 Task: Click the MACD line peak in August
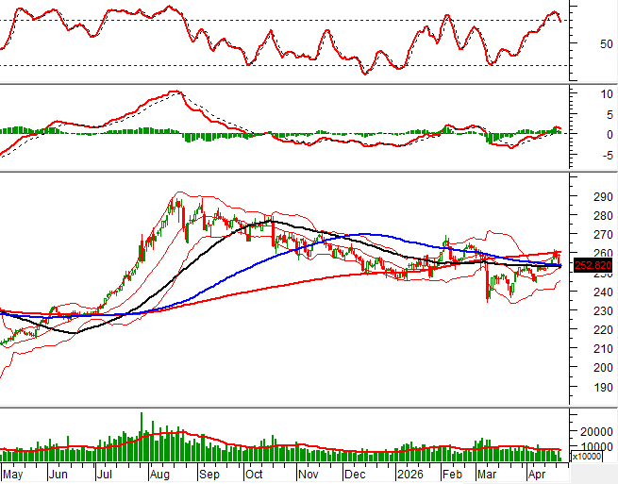pyautogui.click(x=173, y=92)
